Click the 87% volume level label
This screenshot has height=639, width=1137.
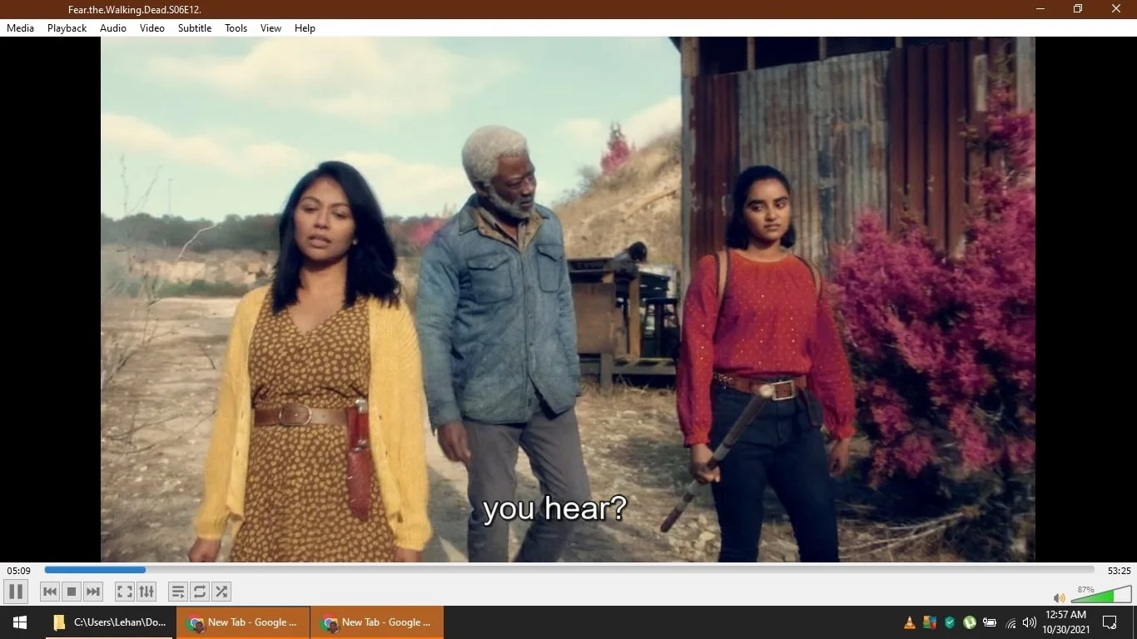[x=1085, y=589]
